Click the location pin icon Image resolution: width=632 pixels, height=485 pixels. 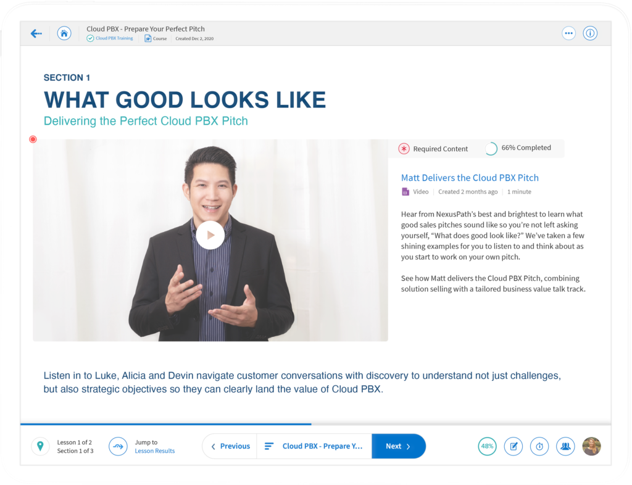[x=40, y=446]
